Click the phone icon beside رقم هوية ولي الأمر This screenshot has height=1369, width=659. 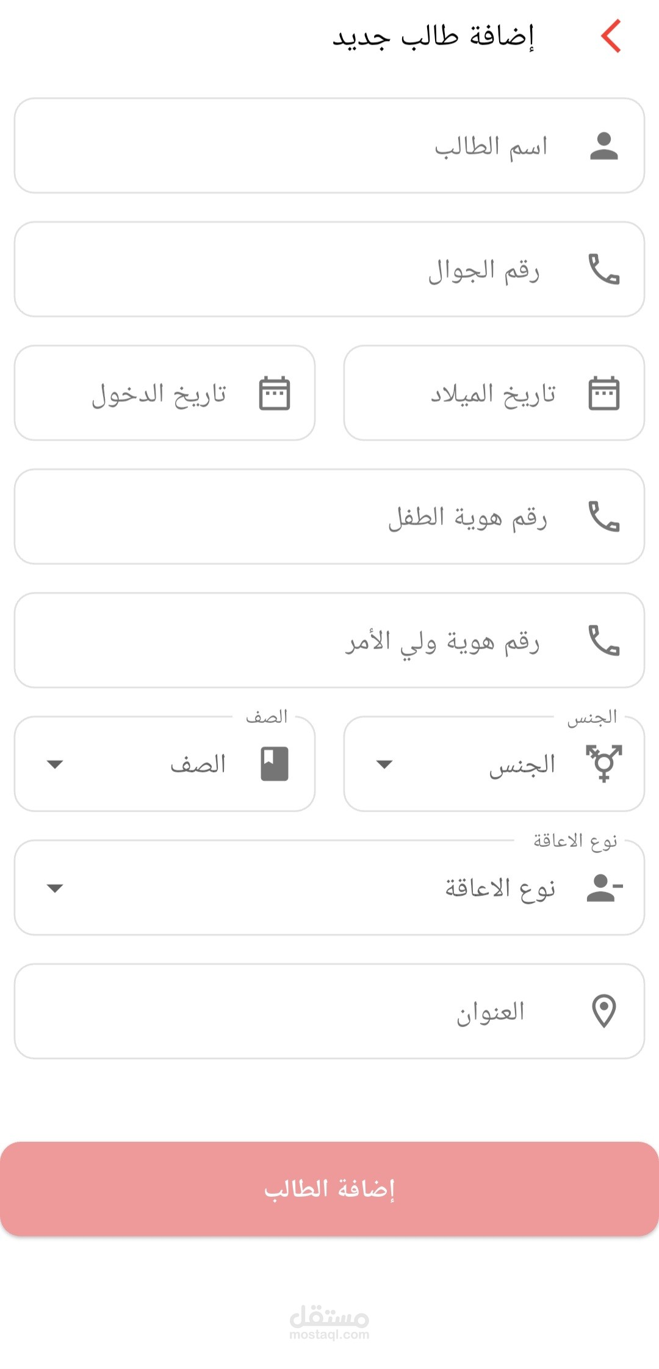point(604,641)
